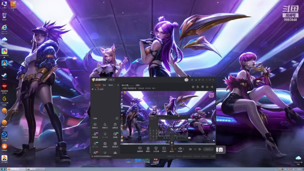Toggle the lock icon of fullscreen source
Image resolution: width=304 pixels, height=171 pixels.
pos(95,89)
